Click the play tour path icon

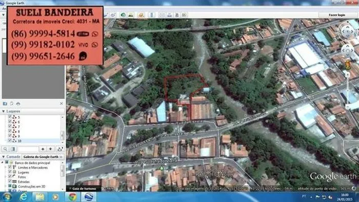(x=60, y=149)
